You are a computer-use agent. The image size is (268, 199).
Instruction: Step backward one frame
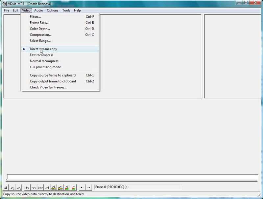[x=34, y=188]
